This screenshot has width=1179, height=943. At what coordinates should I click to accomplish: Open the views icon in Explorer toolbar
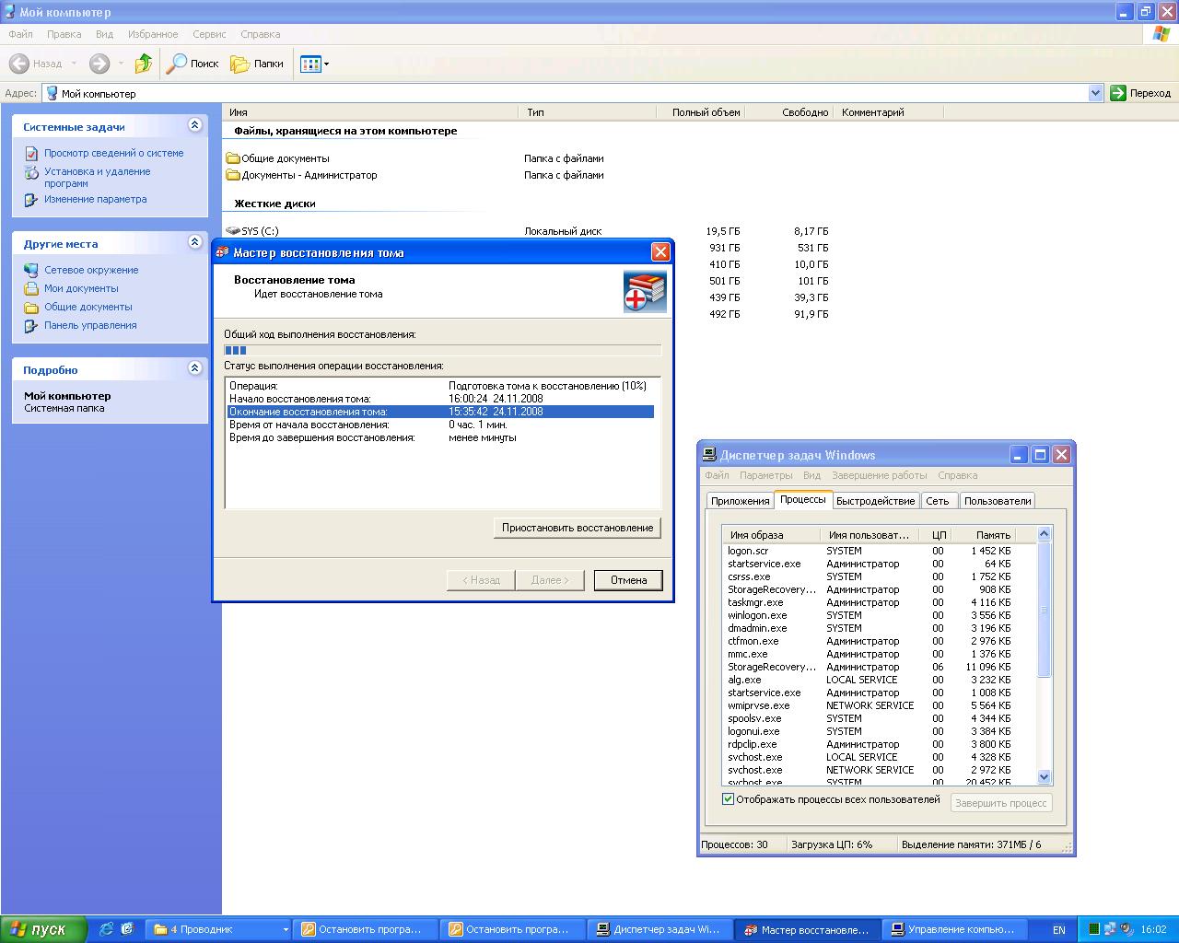tap(310, 64)
